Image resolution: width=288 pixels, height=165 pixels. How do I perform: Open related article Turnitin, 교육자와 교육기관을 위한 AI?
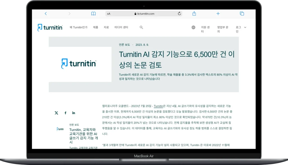84,136
